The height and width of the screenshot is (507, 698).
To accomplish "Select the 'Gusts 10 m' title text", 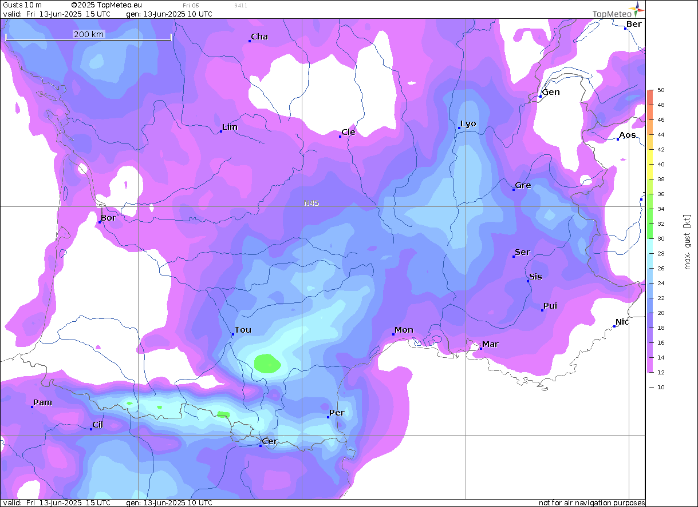I will pyautogui.click(x=22, y=5).
